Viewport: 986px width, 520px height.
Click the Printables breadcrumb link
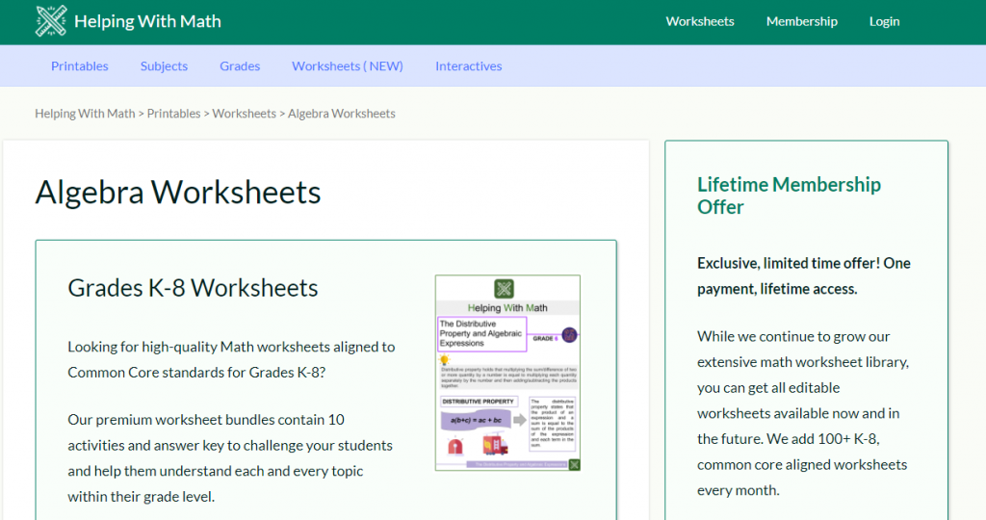coord(173,114)
